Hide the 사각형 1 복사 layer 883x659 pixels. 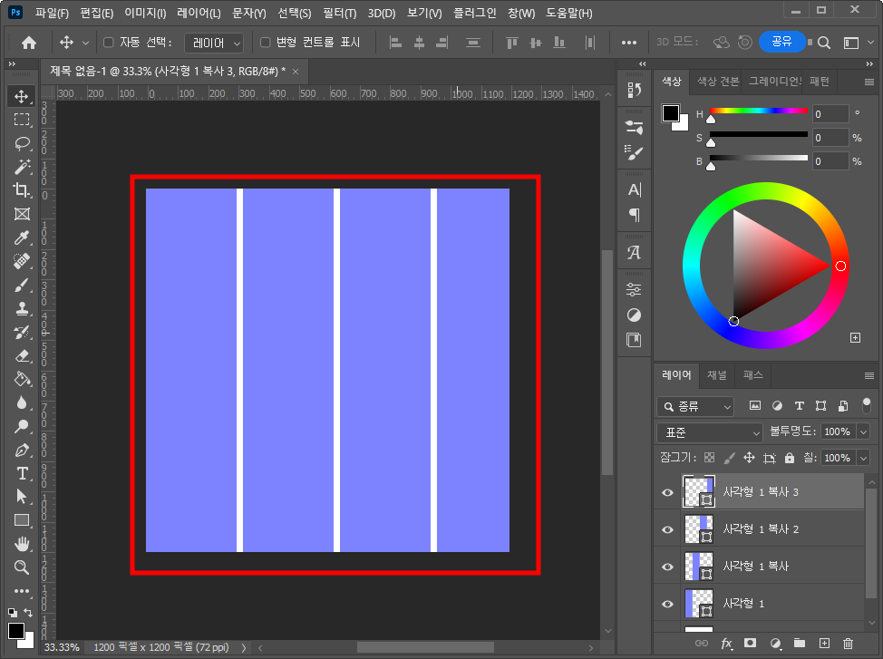click(x=667, y=567)
